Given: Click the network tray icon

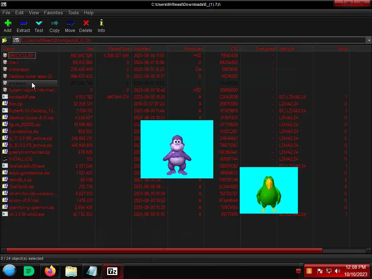Looking at the screenshot, I should click(x=328, y=271).
